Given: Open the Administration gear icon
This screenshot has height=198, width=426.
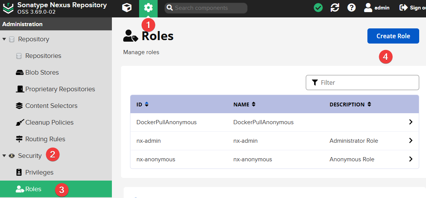Looking at the screenshot, I should (148, 8).
